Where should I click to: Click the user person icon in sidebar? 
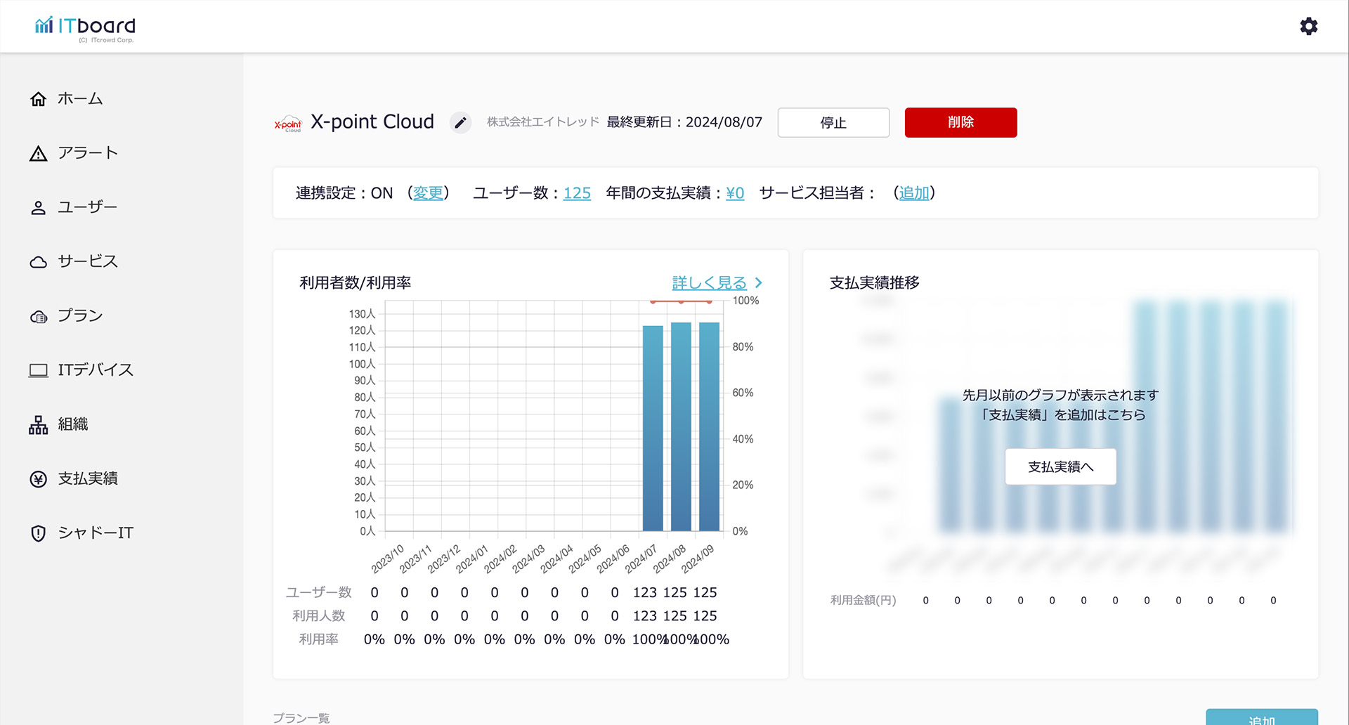39,208
